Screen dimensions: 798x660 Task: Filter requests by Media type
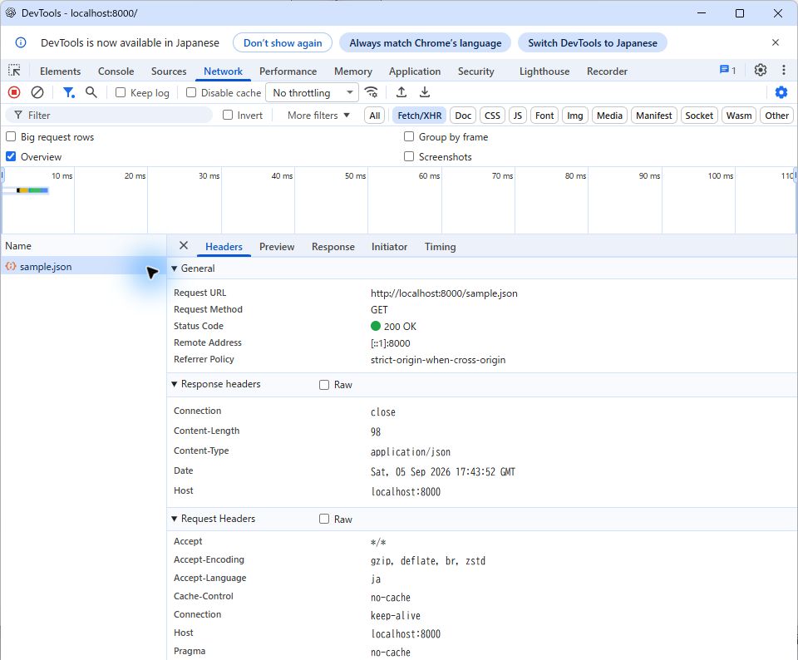[x=609, y=116]
